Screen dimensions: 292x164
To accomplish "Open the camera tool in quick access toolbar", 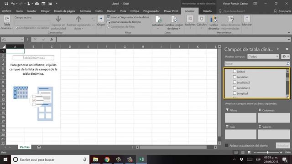I will click(37, 4).
